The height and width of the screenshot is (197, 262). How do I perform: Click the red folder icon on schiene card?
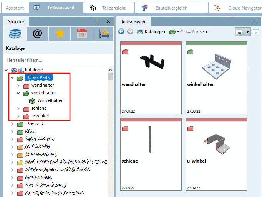[x=125, y=129]
